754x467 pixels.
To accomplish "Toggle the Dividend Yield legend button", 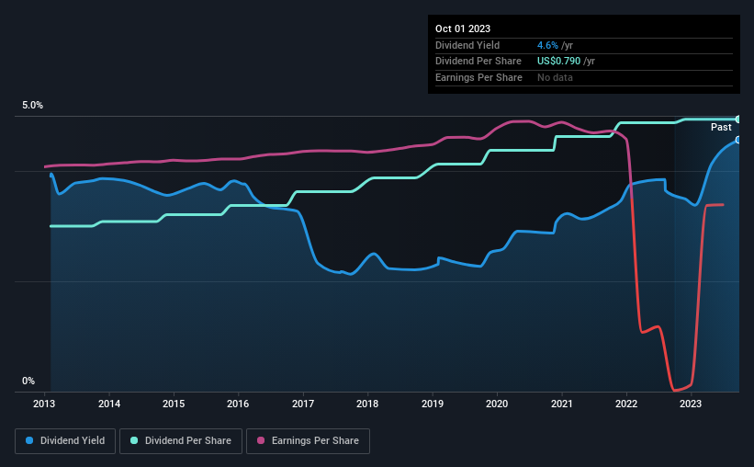I will 65,441.
